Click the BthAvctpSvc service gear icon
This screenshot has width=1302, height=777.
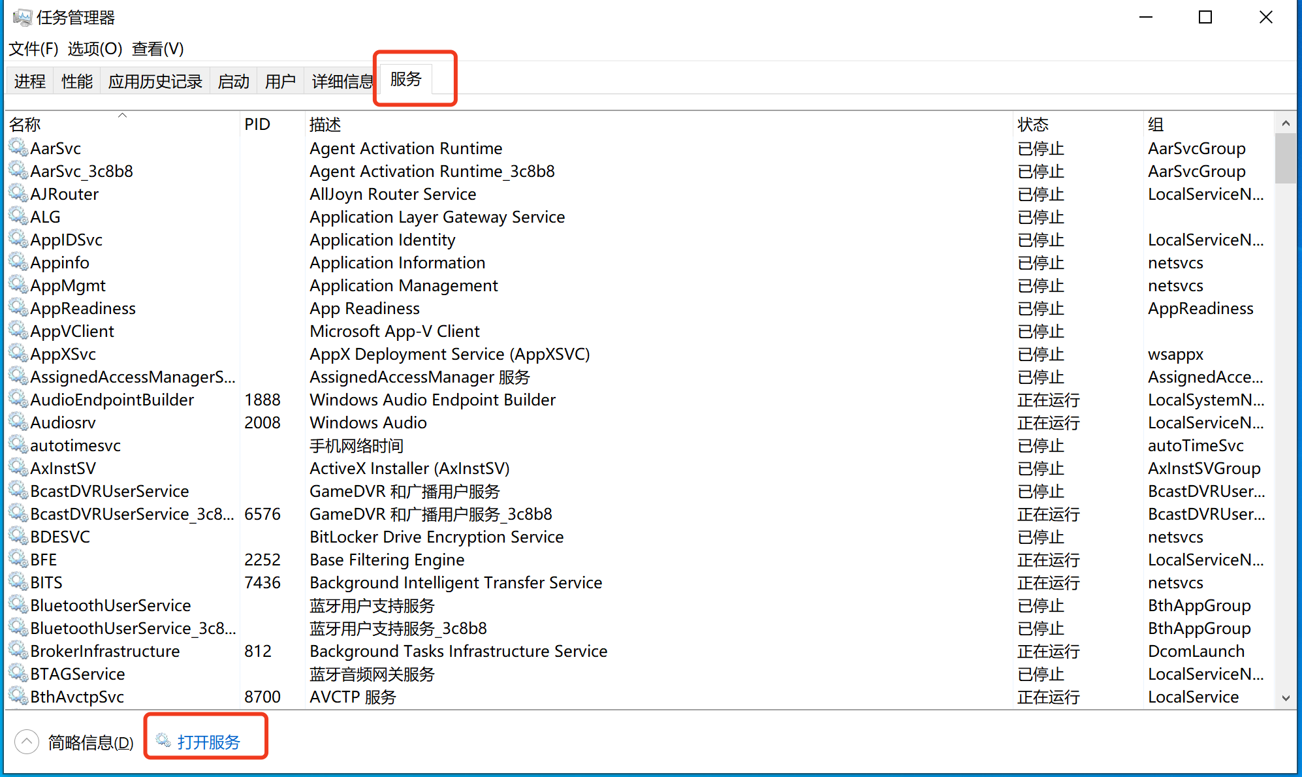[x=18, y=697]
